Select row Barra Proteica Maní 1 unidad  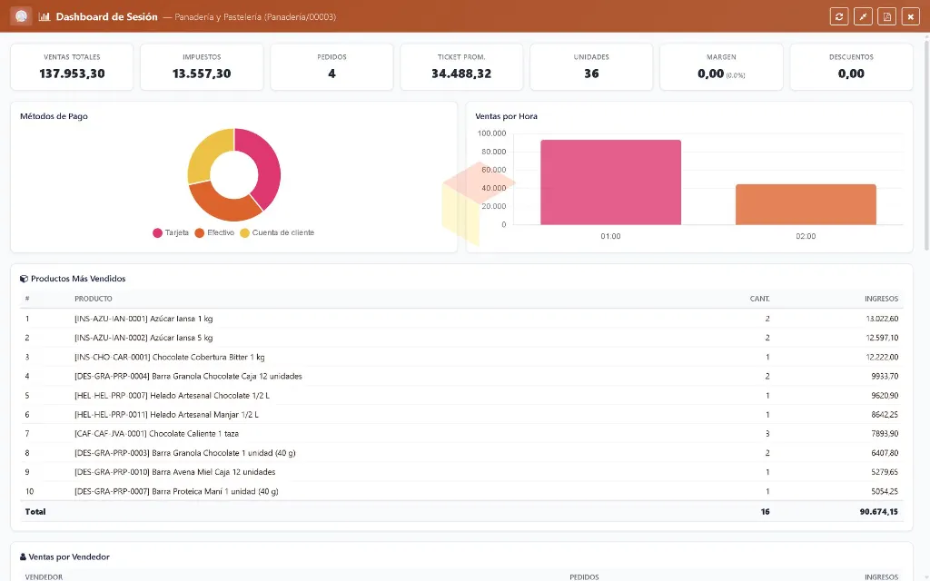(461, 491)
